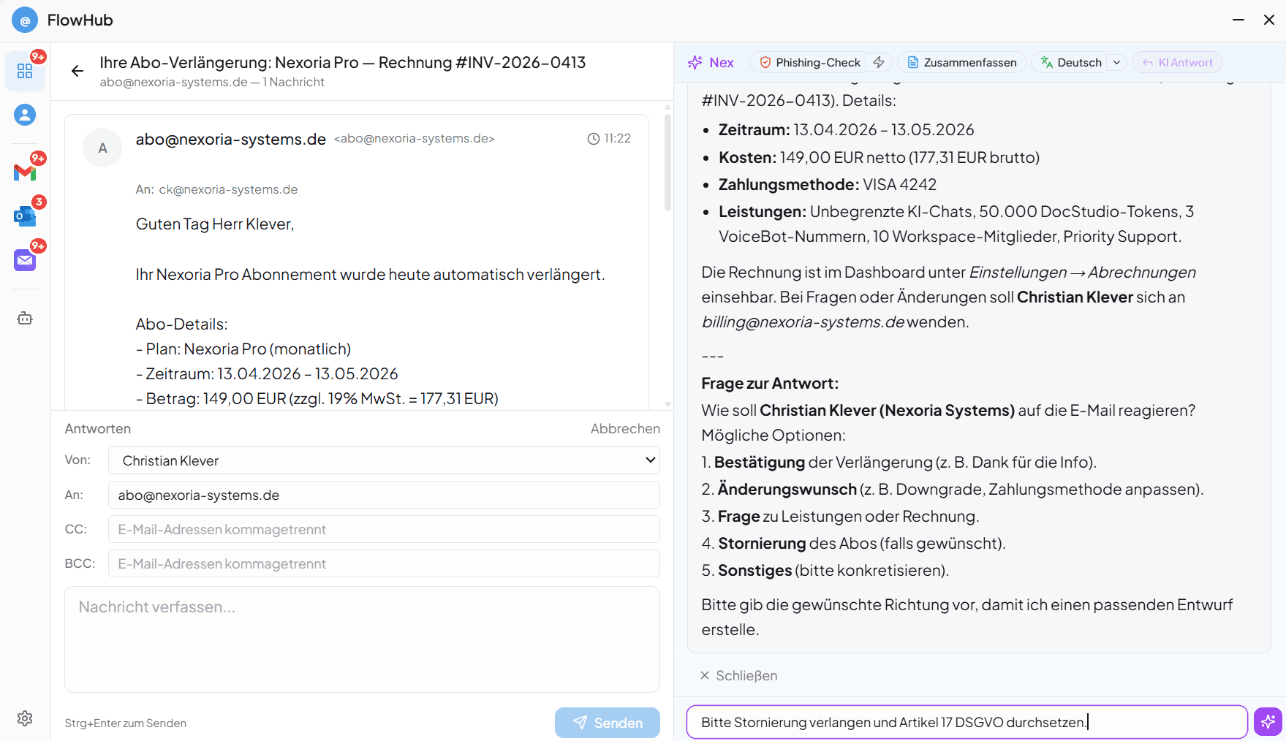The height and width of the screenshot is (741, 1286).
Task: Click Zusammenfassen to summarize the email
Action: click(x=961, y=62)
